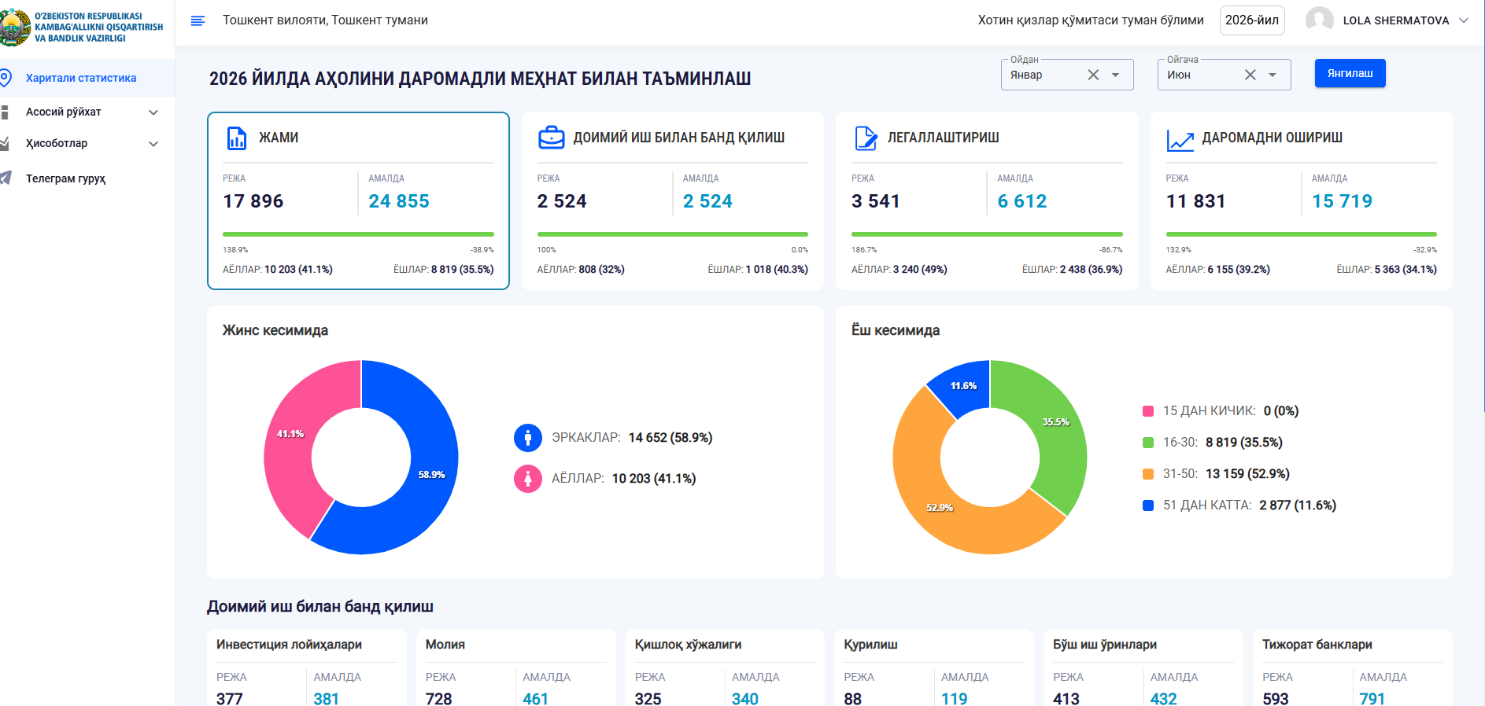Toggle the hamburger menu icon
The height and width of the screenshot is (706, 1485).
point(198,20)
